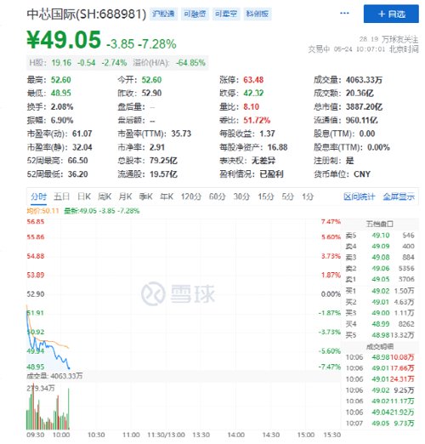This screenshot has width=425, height=444.
Task: Switch to the 五日 chart tab
Action: [x=62, y=196]
